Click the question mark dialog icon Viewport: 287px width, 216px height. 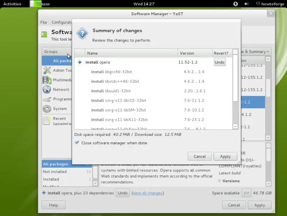pos(82,33)
